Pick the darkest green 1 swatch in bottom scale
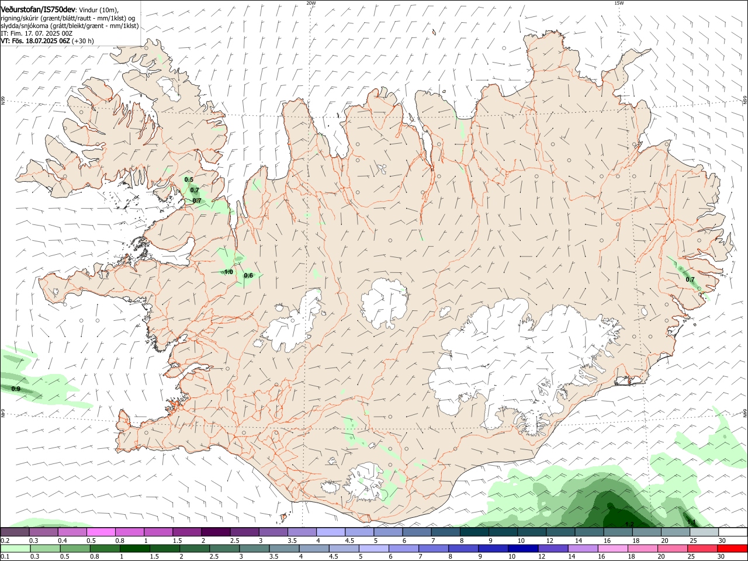 pos(135,549)
